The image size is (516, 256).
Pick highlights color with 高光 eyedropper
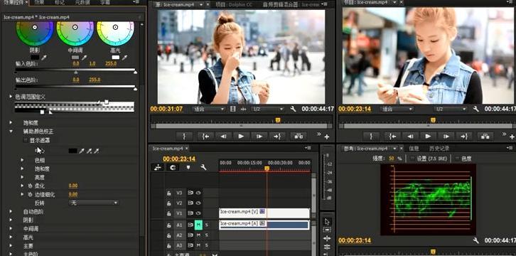(x=124, y=58)
